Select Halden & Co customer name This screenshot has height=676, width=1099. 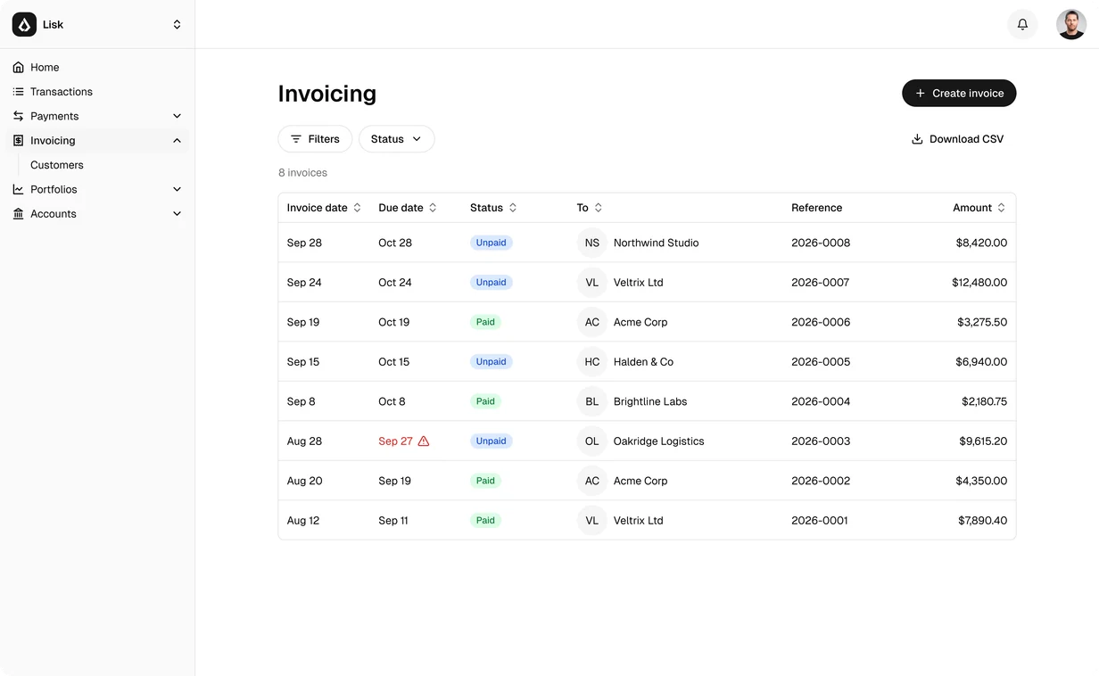tap(643, 362)
